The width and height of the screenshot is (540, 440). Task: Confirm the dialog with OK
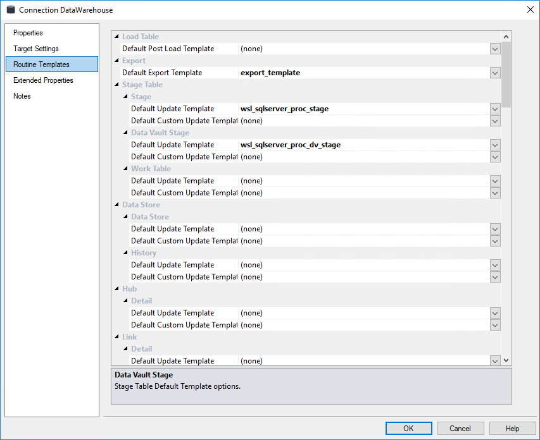tap(408, 428)
